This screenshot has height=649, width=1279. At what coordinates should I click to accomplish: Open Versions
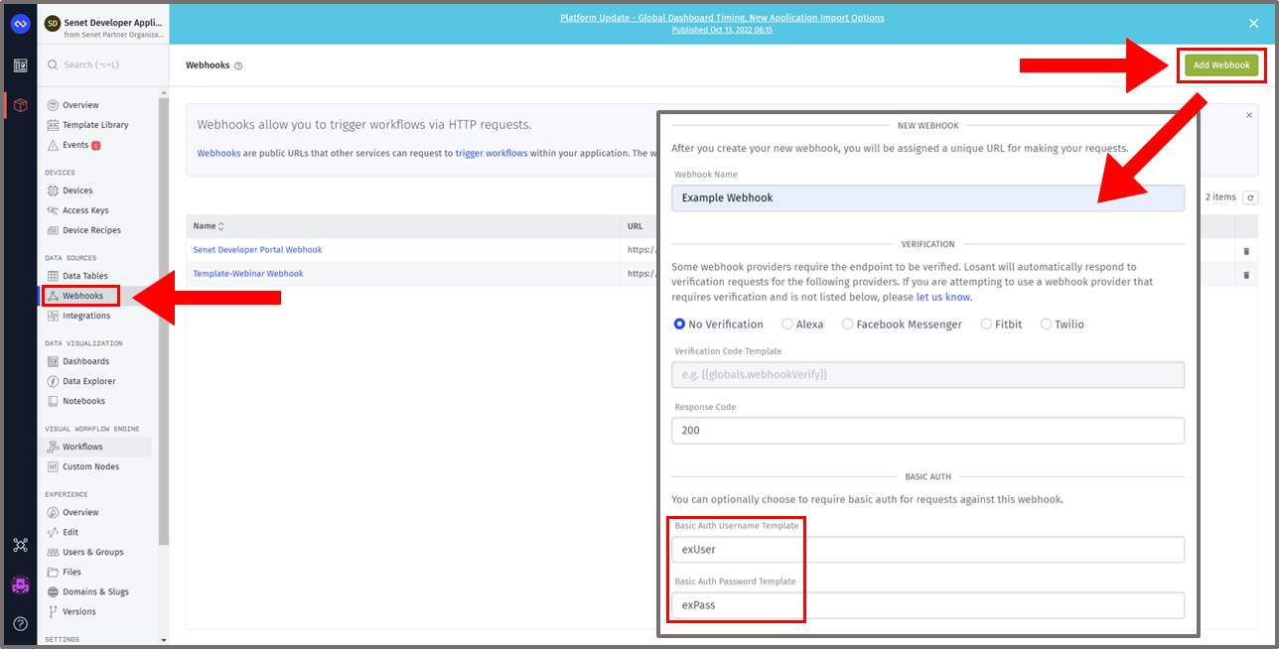[x=79, y=611]
